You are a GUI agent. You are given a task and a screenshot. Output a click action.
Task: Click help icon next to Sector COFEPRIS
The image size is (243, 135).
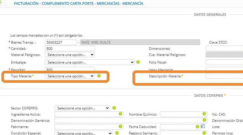pyautogui.click(x=114, y=108)
